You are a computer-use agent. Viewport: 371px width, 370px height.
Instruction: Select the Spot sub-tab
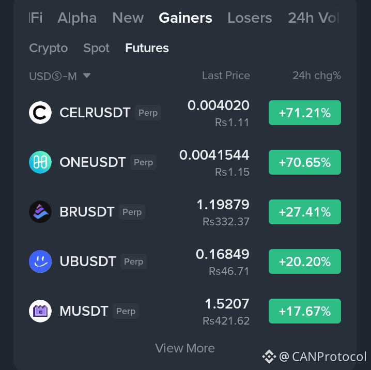[96, 48]
